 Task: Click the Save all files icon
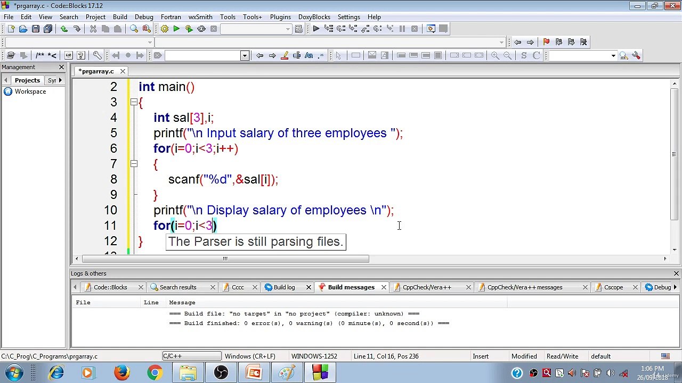[x=48, y=29]
